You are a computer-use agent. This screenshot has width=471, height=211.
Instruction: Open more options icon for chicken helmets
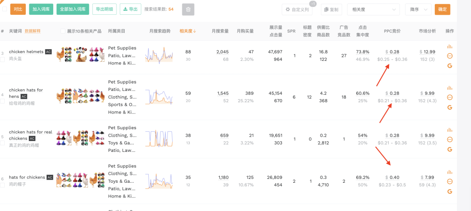[x=450, y=56]
